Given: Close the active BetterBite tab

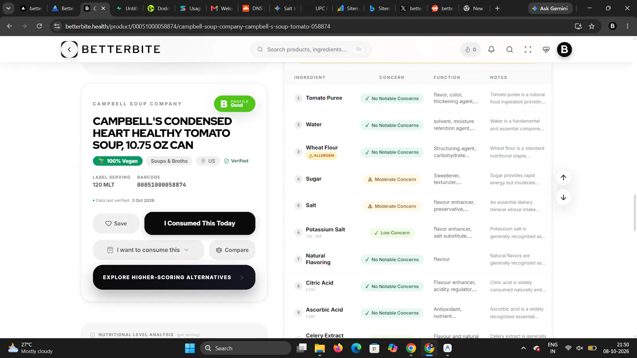Looking at the screenshot, I should pos(104,8).
